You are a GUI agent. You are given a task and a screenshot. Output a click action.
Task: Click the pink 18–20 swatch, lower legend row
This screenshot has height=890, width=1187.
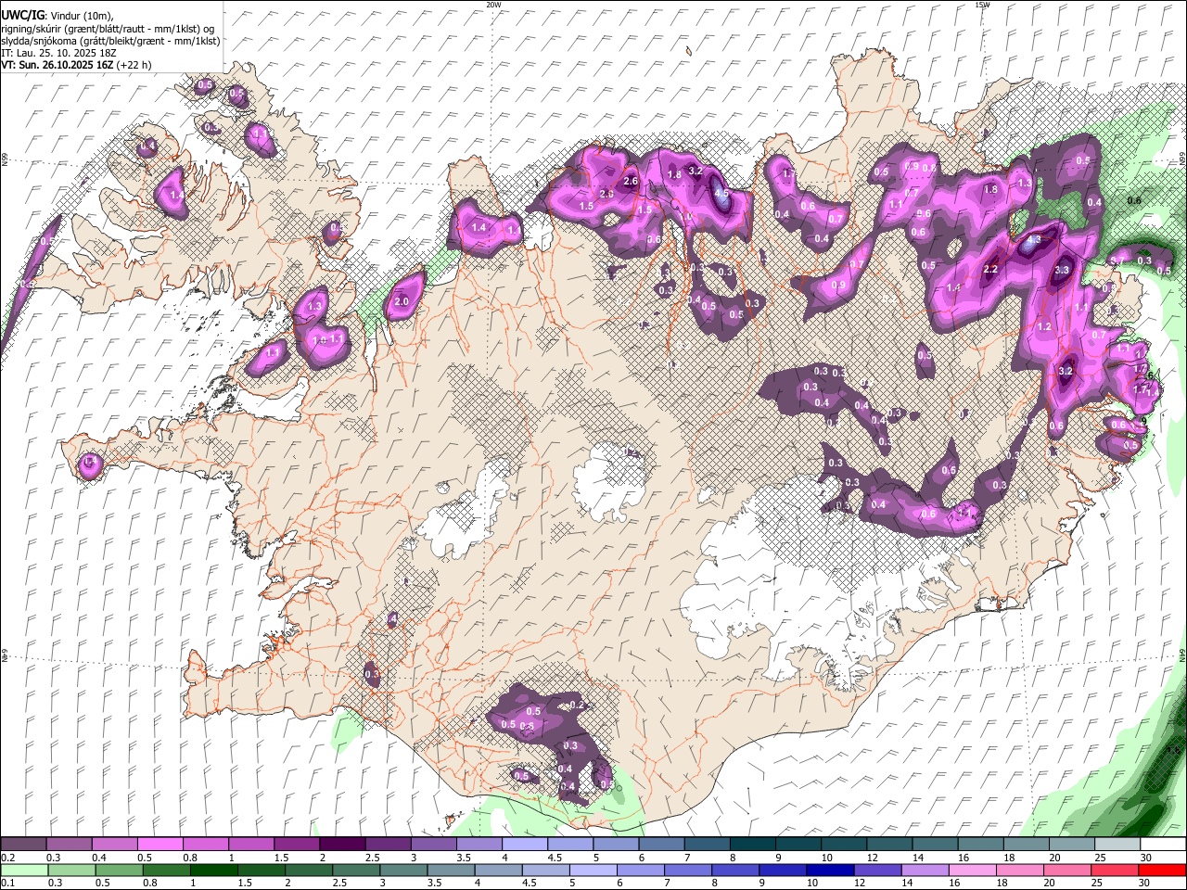(1020, 871)
